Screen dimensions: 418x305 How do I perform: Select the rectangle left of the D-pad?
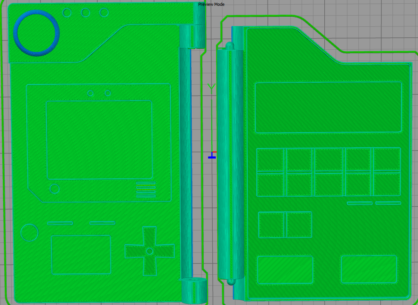pyautogui.click(x=81, y=254)
